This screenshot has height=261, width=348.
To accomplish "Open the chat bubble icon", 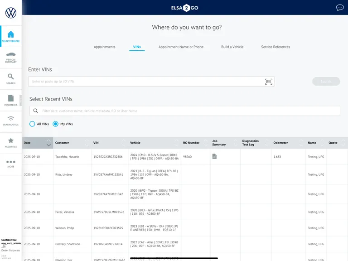I will coord(340,8).
